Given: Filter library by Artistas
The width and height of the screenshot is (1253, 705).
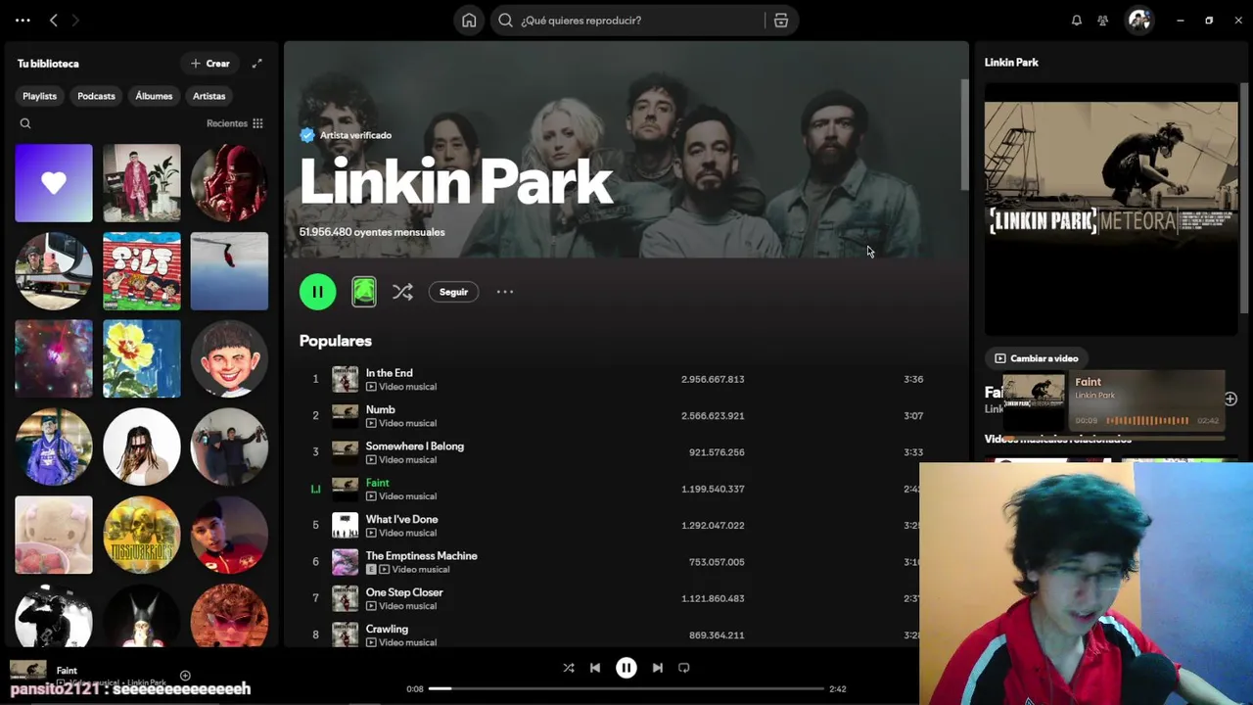Looking at the screenshot, I should (x=209, y=96).
